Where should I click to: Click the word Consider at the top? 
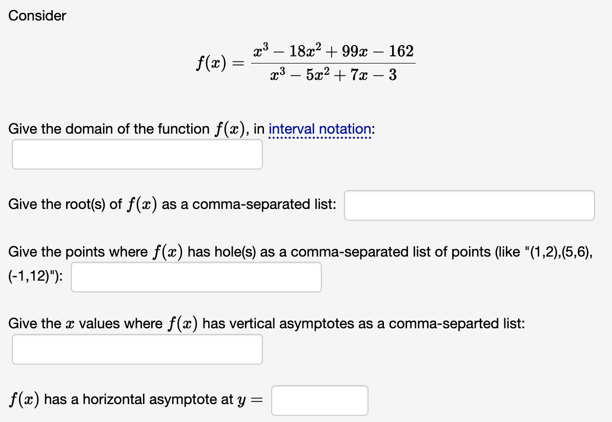(x=37, y=15)
